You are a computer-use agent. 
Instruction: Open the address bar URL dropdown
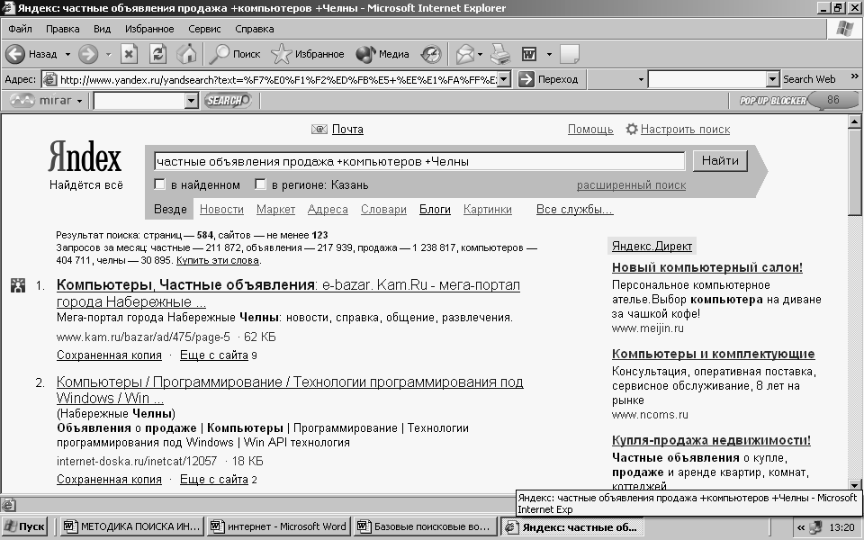[x=504, y=79]
